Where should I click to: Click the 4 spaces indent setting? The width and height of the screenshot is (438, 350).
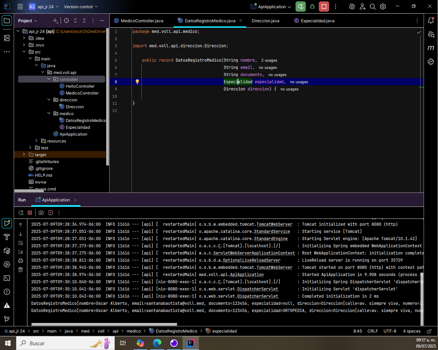click(412, 331)
